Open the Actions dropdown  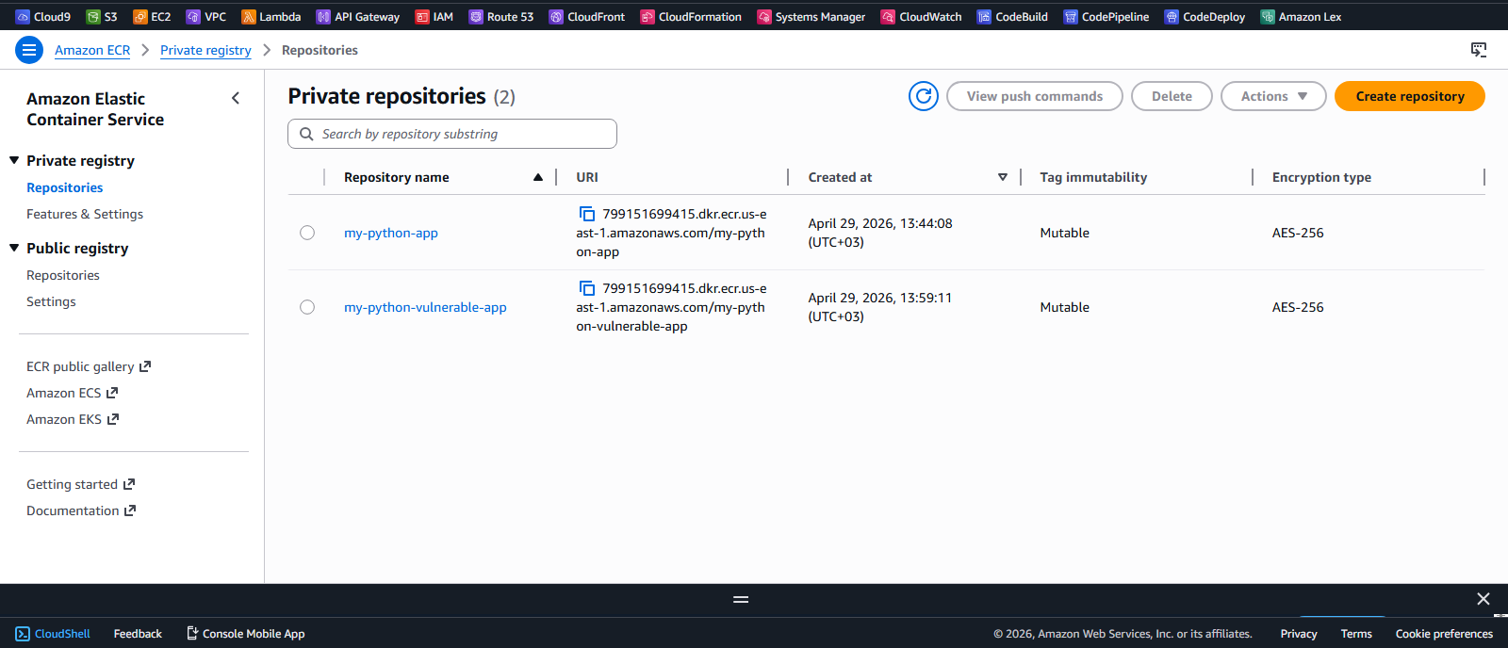[1273, 96]
